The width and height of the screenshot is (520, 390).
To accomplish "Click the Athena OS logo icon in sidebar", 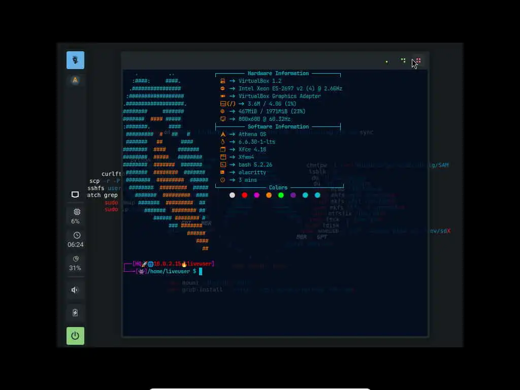I will (x=75, y=80).
